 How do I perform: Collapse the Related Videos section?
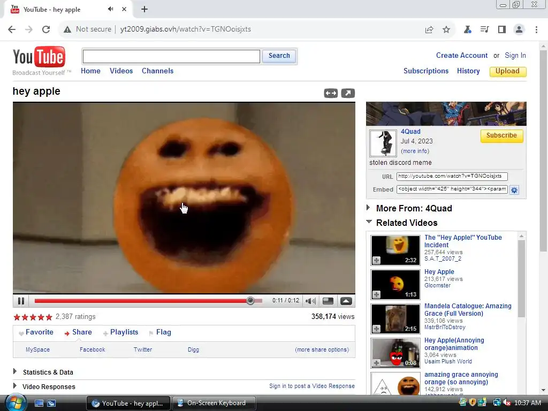pos(402,223)
